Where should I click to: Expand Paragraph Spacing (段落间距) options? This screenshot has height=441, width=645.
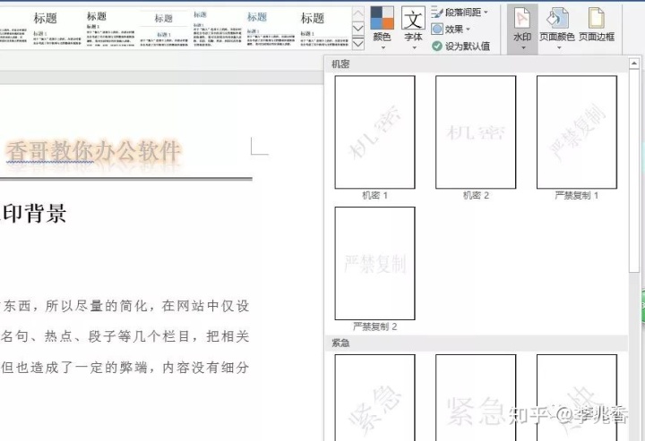460,13
